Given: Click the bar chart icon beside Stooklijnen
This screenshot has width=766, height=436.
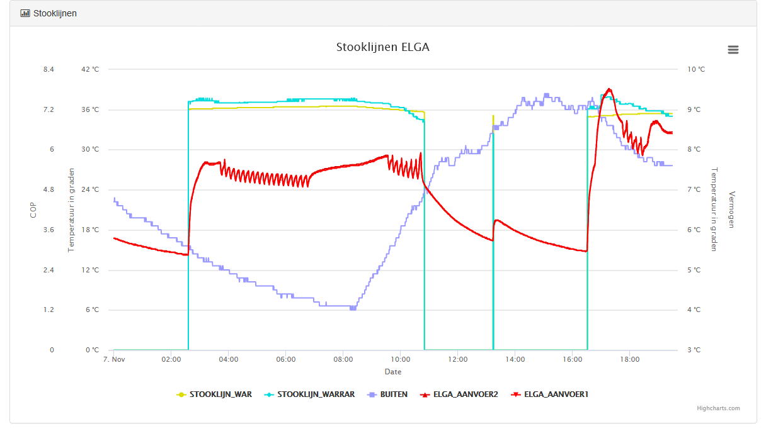Looking at the screenshot, I should tap(25, 13).
